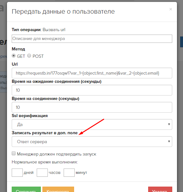Enable 'Менеджер должен подтвердить запуск' checkbox
This screenshot has width=183, height=192.
click(x=14, y=153)
